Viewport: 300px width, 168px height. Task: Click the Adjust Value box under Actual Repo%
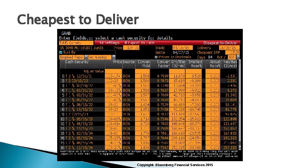[x=213, y=71]
